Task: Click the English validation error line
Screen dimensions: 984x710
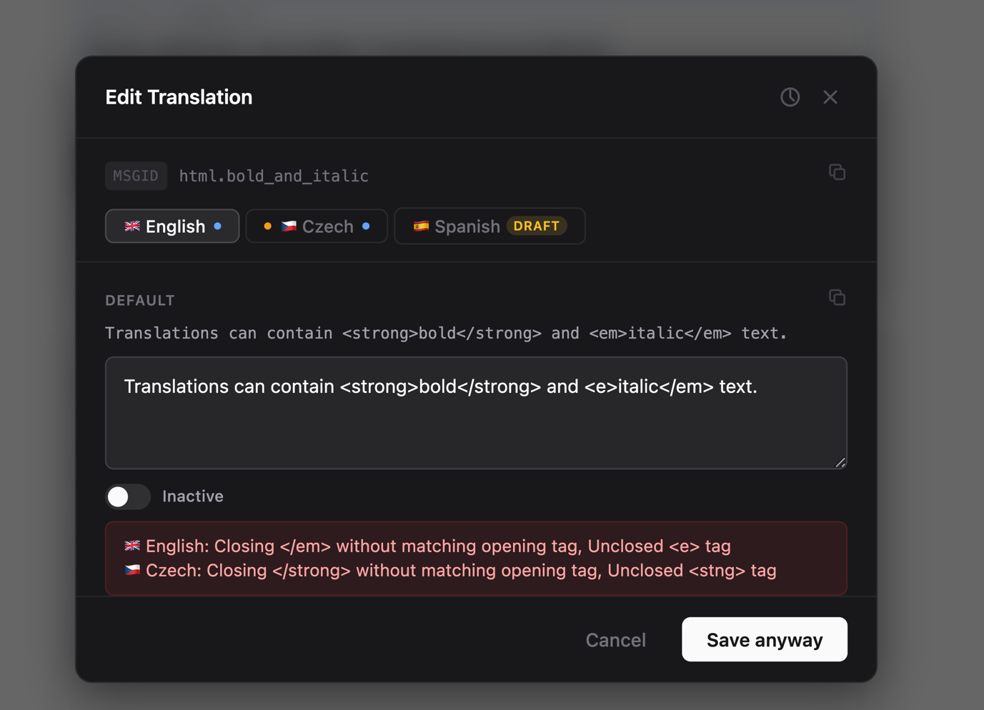Action: point(427,546)
